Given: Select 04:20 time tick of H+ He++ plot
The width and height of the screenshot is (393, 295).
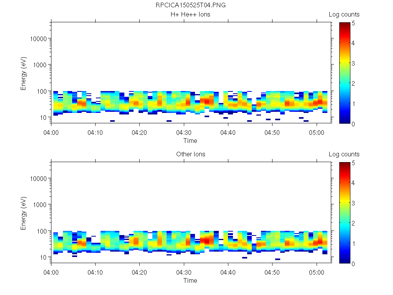Looking at the screenshot, I should [139, 133].
